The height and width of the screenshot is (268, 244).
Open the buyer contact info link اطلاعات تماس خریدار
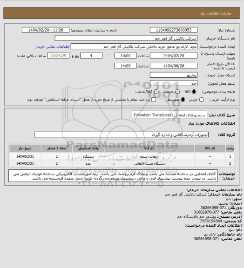click(x=52, y=47)
